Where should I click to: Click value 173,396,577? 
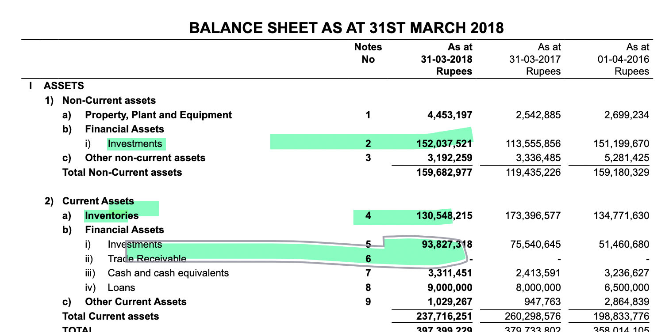pos(533,216)
